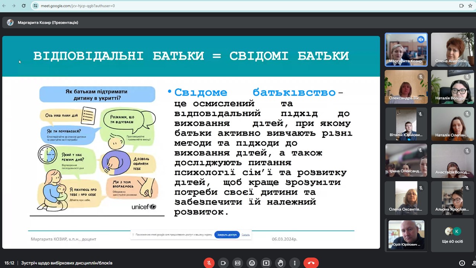This screenshot has width=476, height=268.
Task: Raise your hand
Action: pyautogui.click(x=280, y=263)
